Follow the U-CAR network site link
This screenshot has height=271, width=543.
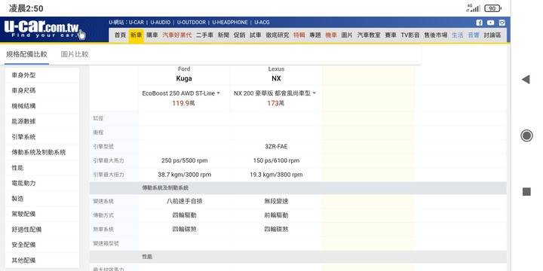click(x=137, y=23)
